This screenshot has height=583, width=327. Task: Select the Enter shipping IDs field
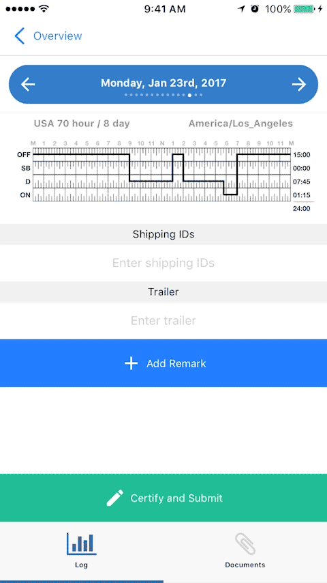point(163,263)
